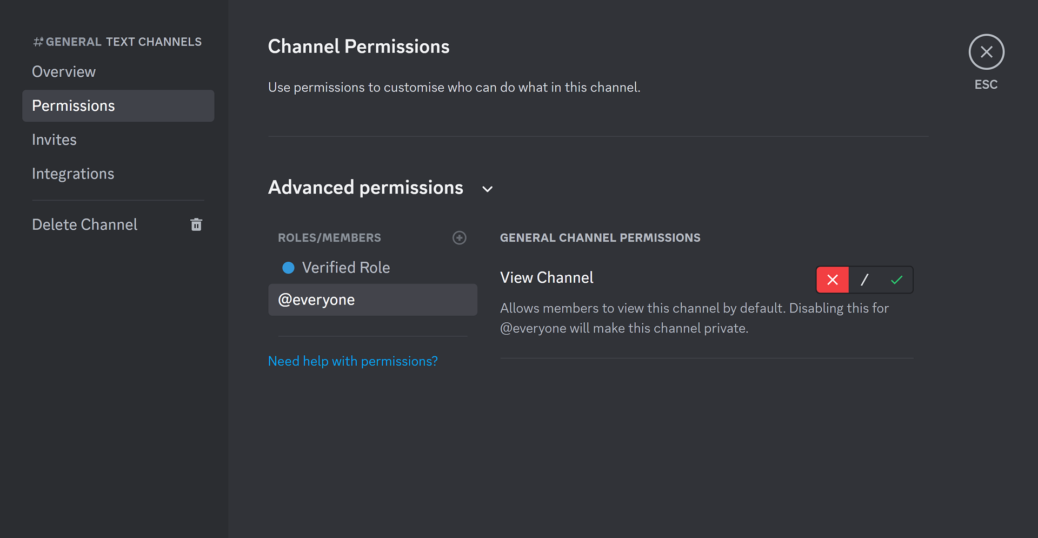Image resolution: width=1038 pixels, height=538 pixels.
Task: Select the Permissions sidebar item
Action: [74, 106]
